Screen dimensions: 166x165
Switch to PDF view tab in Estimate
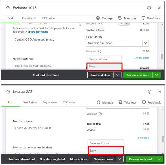[49, 18]
